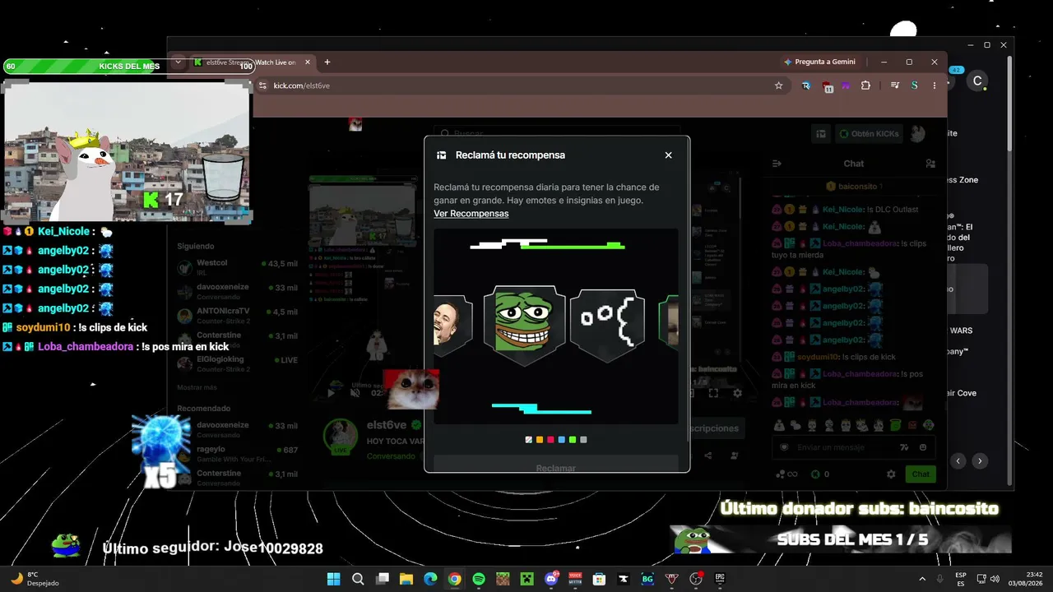Screen dimensions: 1053x592
Task: Select the elst6ve Stream browser tab
Action: (251, 62)
